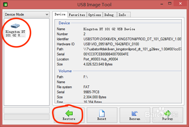Open the Options tab
The height and width of the screenshot is (127, 189).
94,15
